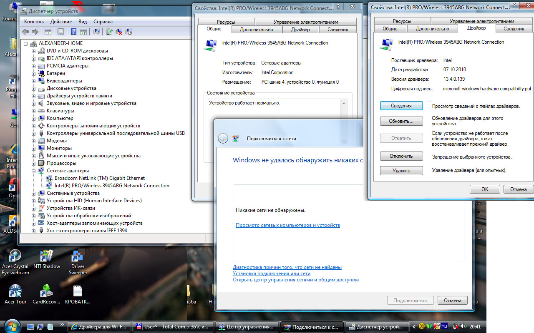This screenshot has width=534, height=333.
Task: Click the Удалить driver button
Action: [x=401, y=171]
